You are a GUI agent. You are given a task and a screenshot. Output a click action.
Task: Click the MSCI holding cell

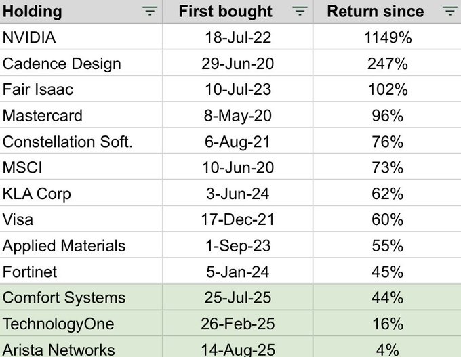[x=22, y=168]
